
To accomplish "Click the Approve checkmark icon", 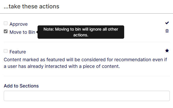I will (167, 23).
